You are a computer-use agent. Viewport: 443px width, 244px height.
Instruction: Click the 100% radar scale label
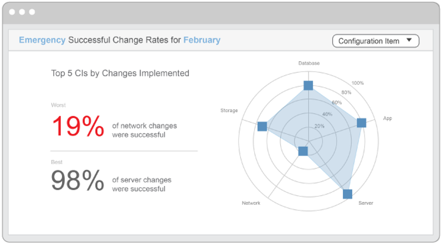[x=358, y=83]
